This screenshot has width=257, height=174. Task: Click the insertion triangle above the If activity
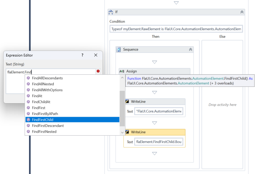[x=176, y=3]
